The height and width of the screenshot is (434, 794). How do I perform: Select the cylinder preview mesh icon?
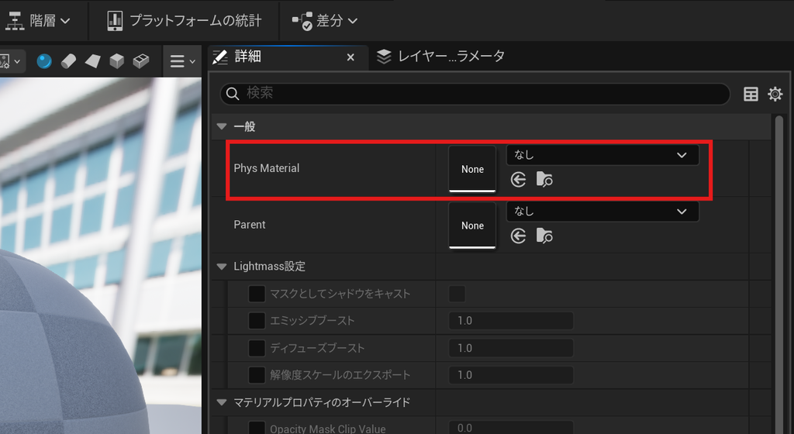pyautogui.click(x=68, y=61)
